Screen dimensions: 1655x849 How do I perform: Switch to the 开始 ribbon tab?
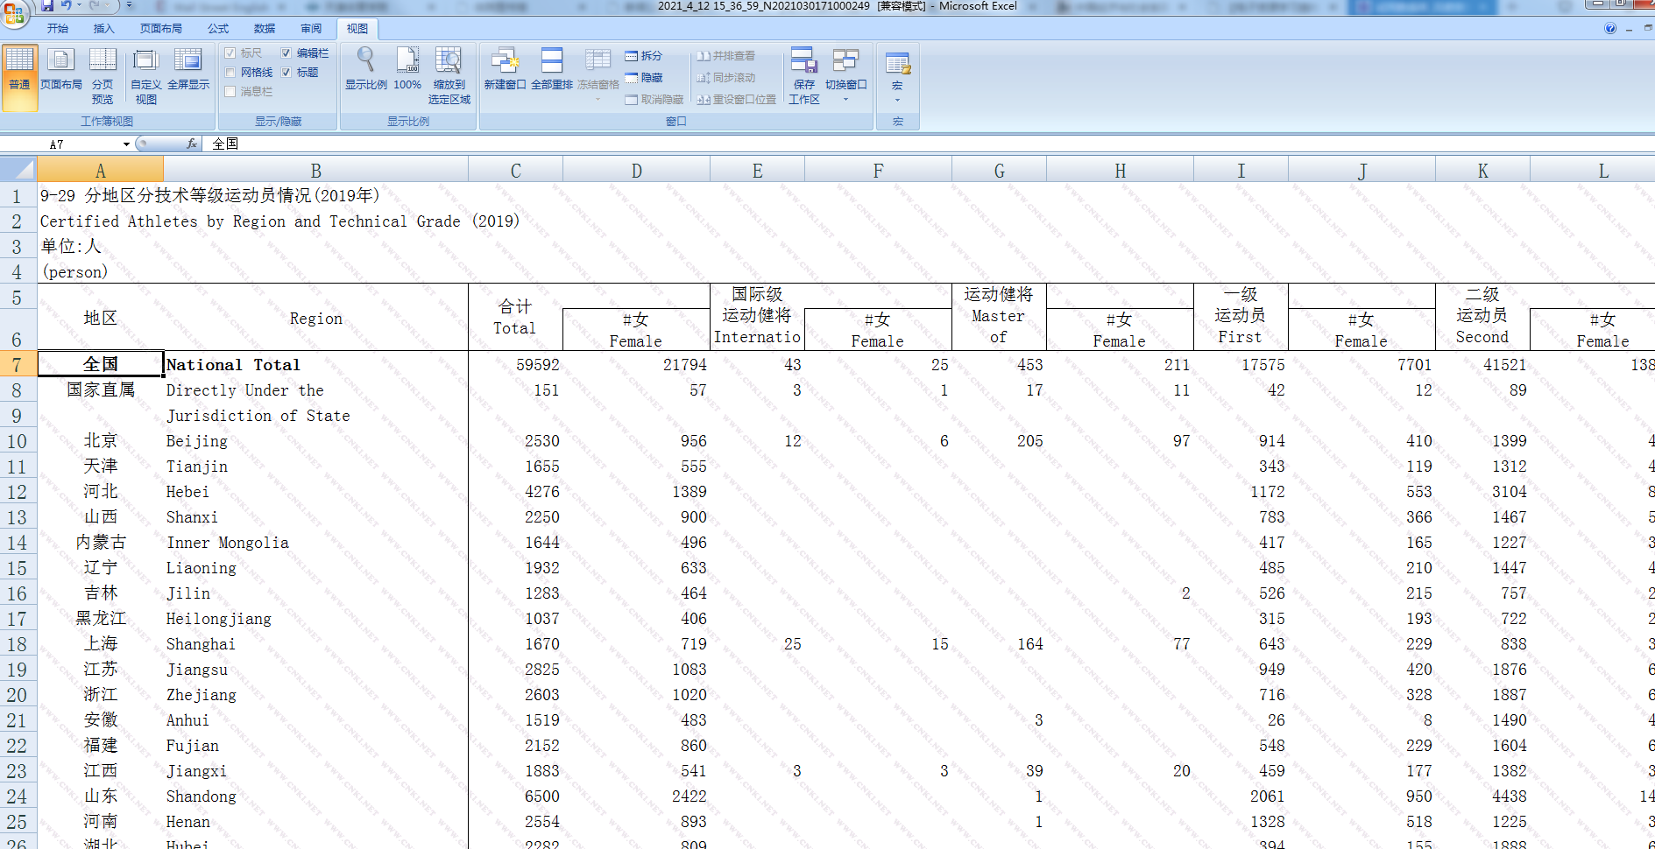(58, 29)
